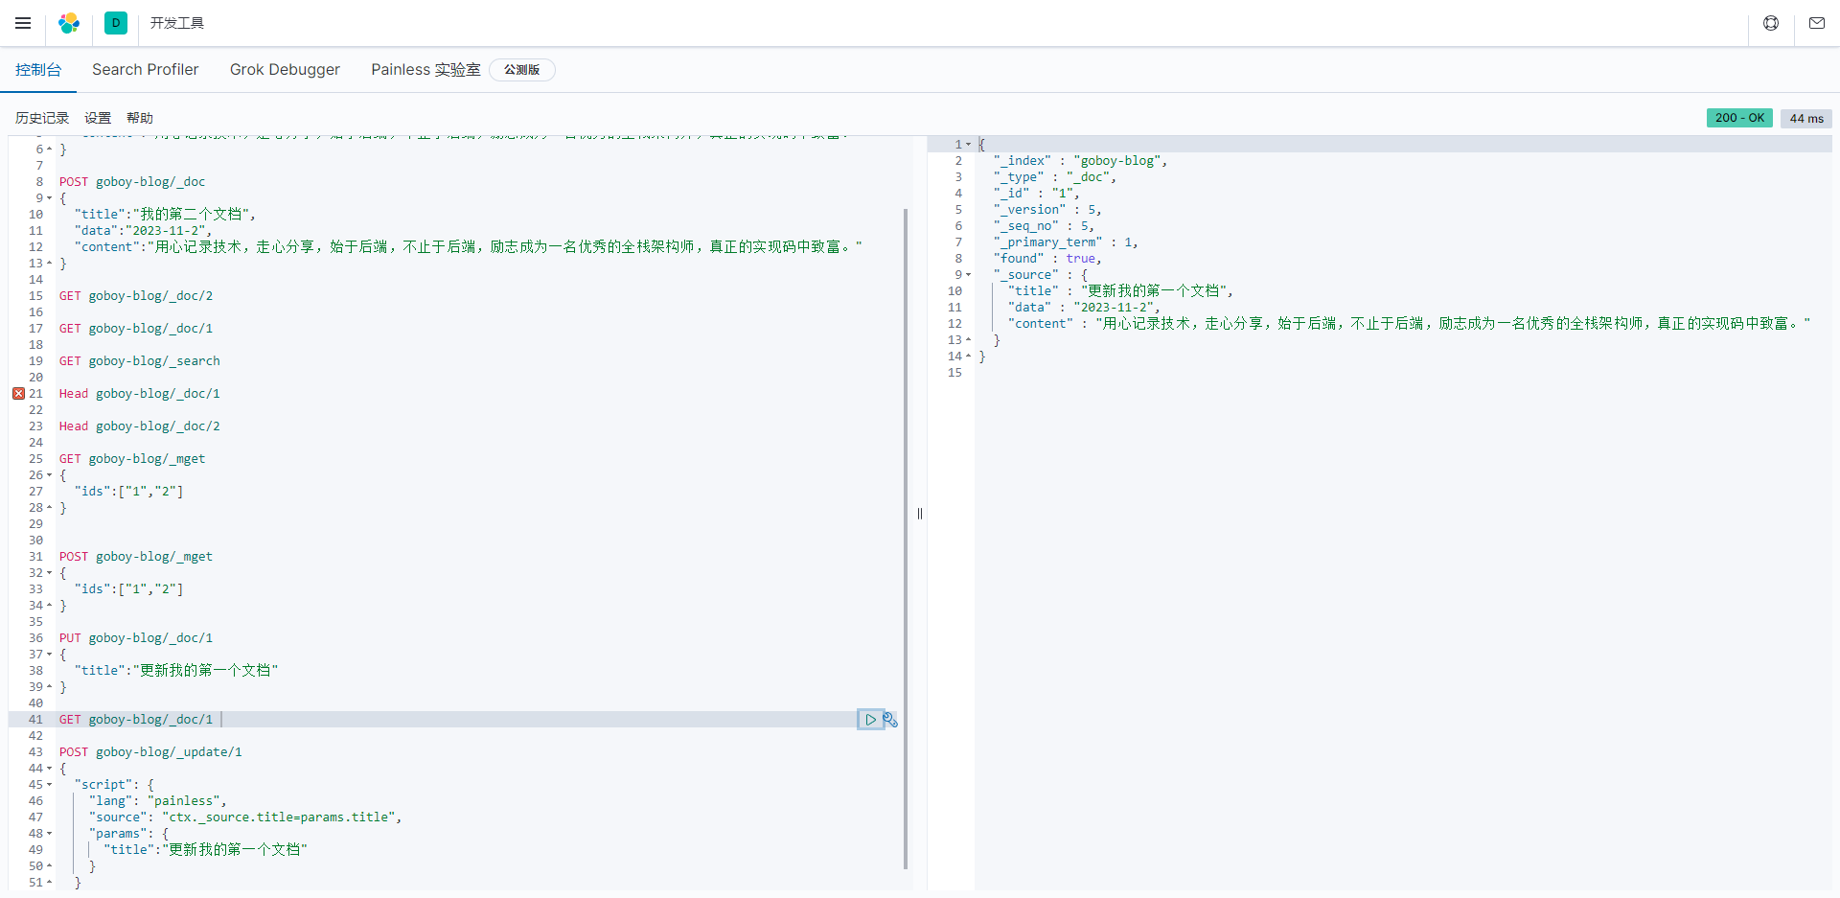Click the "_primary_term" : 1 response line
1840x898 pixels.
pyautogui.click(x=1066, y=242)
